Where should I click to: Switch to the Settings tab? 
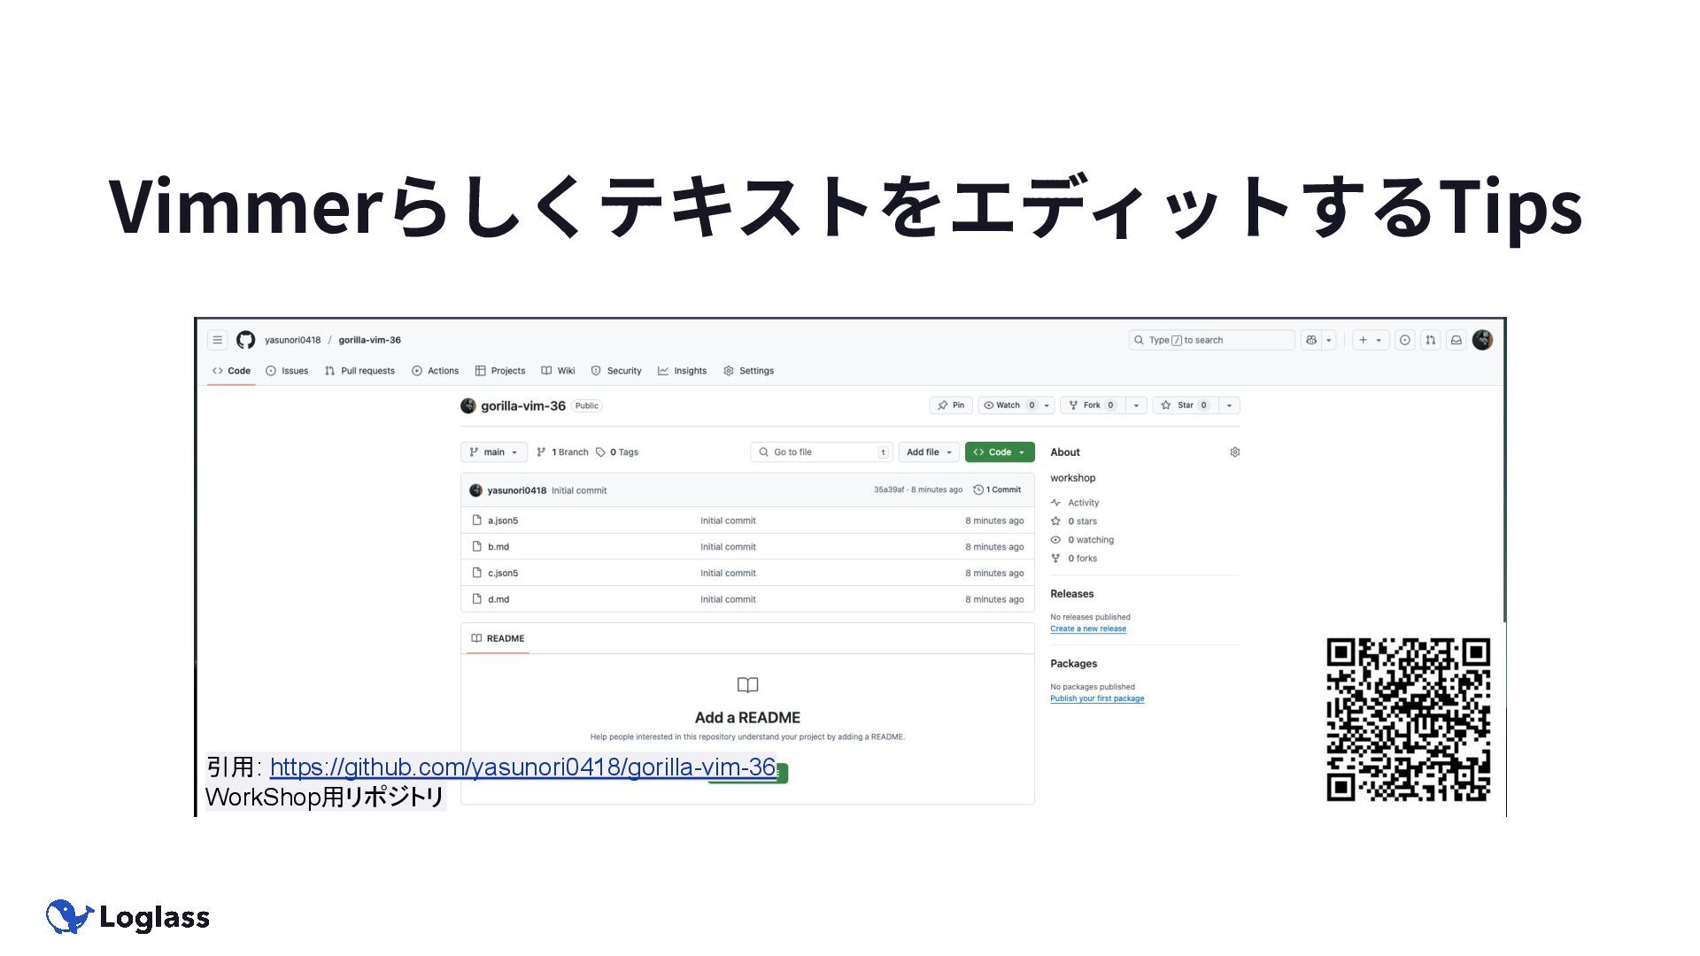pos(748,371)
